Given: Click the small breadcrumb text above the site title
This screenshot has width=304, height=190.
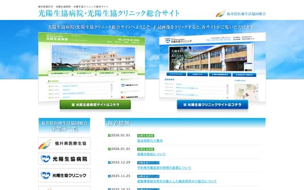Looking at the screenshot, I should [x=73, y=7].
